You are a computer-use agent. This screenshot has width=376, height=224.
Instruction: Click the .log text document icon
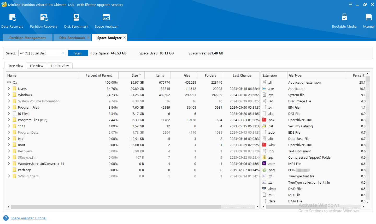click(x=264, y=151)
